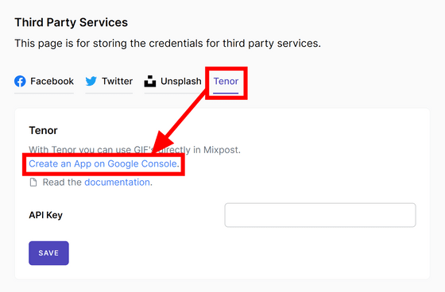Switch to the Facebook tab label
This screenshot has height=292, width=445.
52,82
